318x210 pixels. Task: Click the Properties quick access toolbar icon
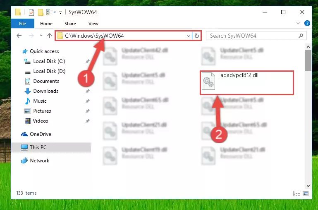click(x=31, y=12)
